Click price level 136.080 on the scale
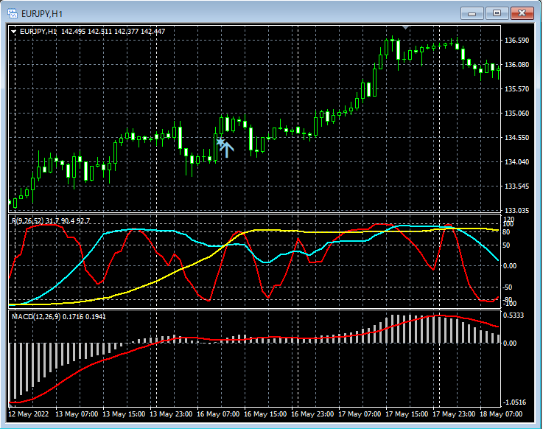Screen dimensions: 543x429 [x=516, y=64]
